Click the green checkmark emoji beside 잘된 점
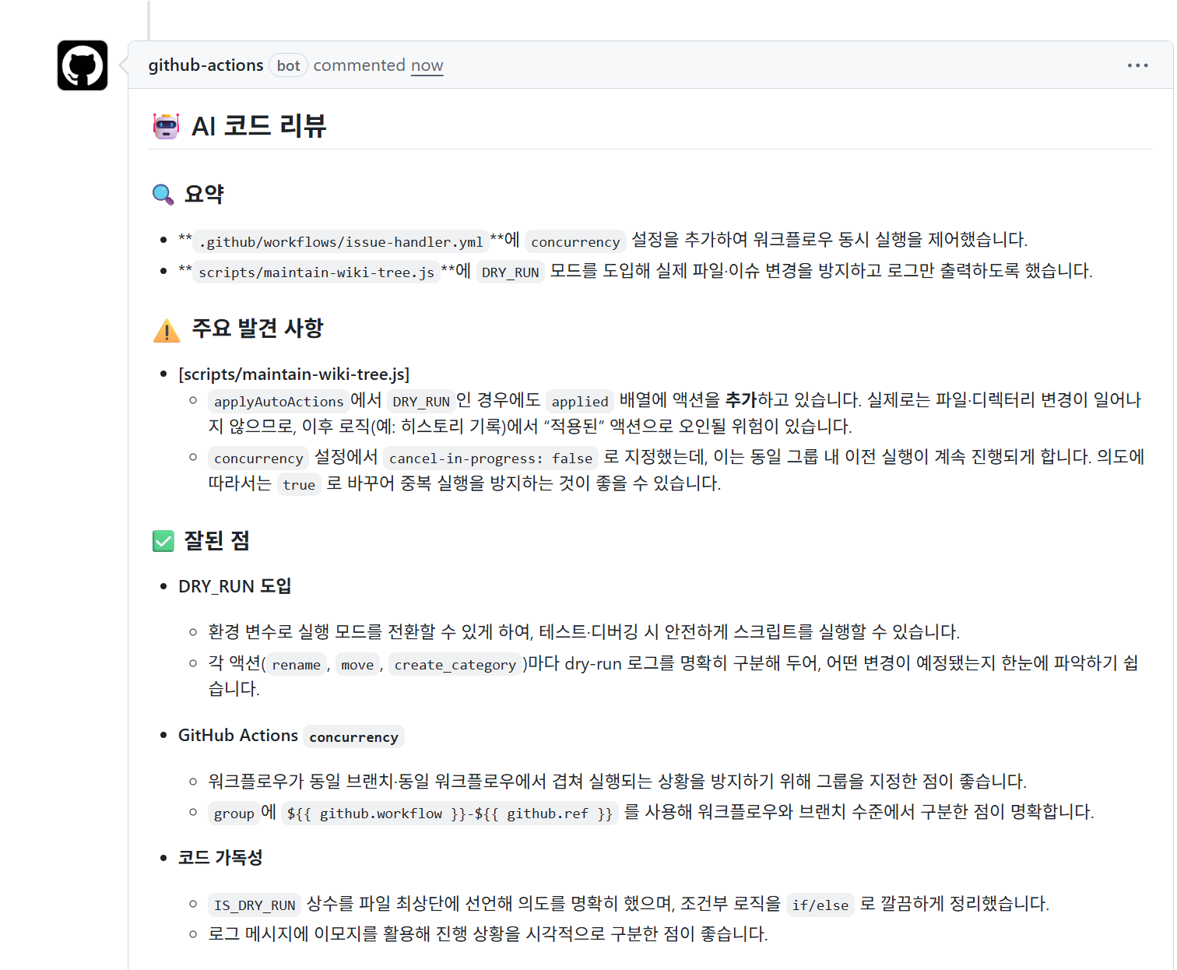 pyautogui.click(x=163, y=541)
